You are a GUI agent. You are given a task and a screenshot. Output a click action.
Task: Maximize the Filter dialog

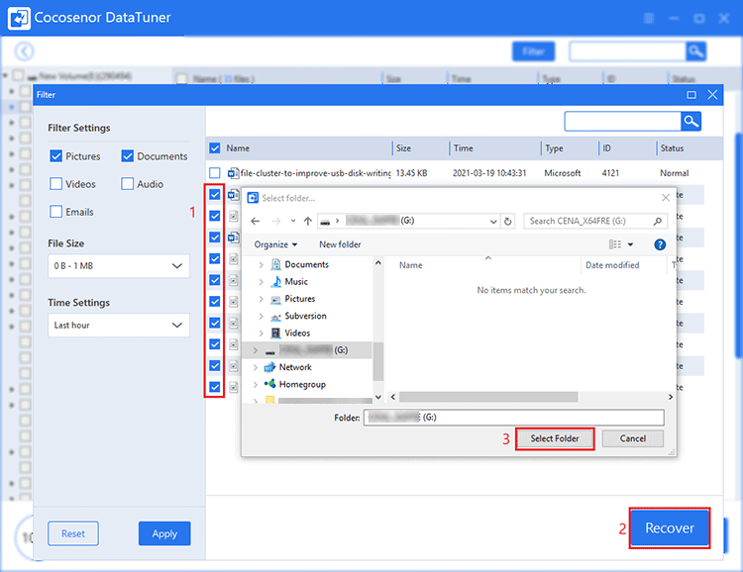(x=691, y=95)
